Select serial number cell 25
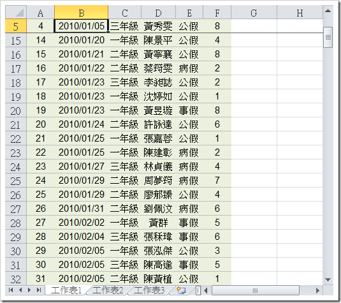The image size is (341, 303). click(40, 195)
